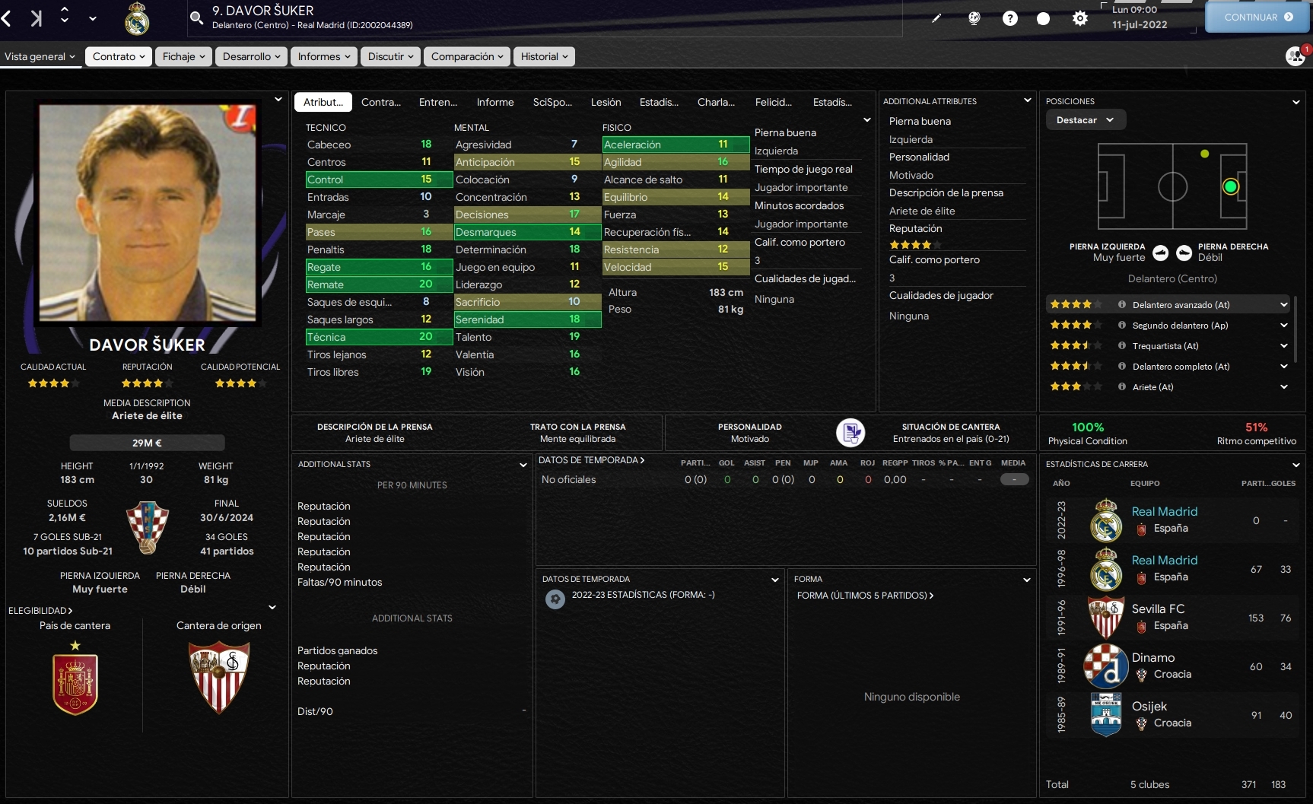Click the info icon beside Delantero completo

[1121, 366]
